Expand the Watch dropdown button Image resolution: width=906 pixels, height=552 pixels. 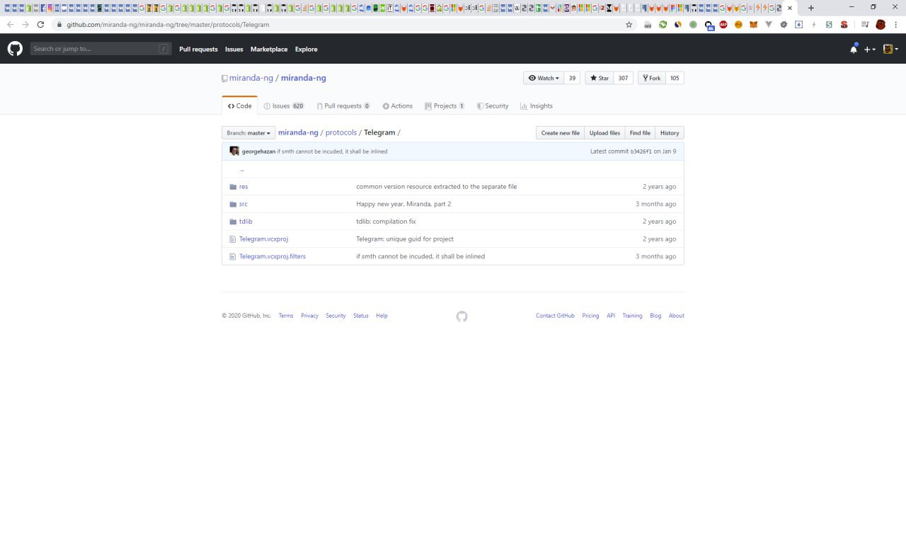[544, 78]
